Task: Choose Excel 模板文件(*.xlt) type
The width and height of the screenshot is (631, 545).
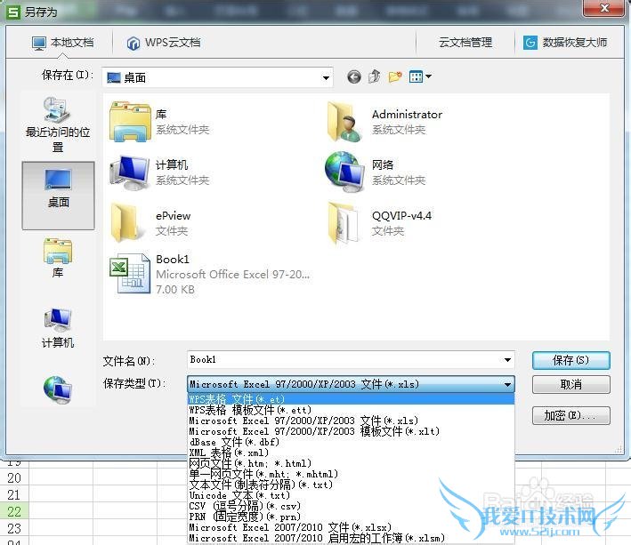Action: click(351, 431)
